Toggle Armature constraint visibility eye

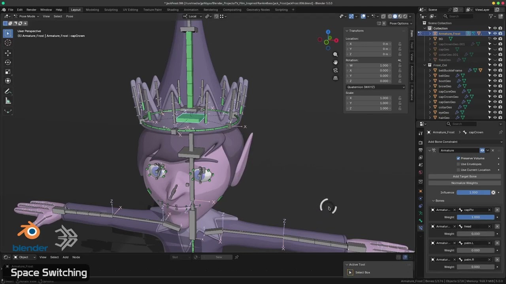click(482, 150)
